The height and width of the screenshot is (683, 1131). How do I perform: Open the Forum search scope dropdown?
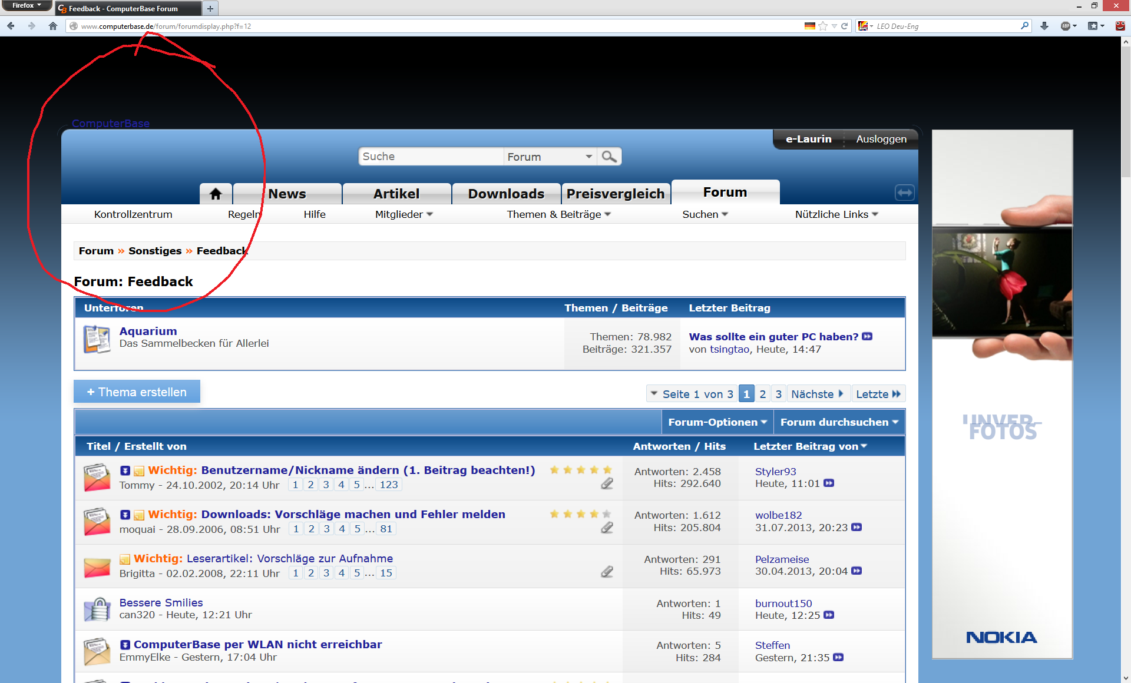pyautogui.click(x=549, y=157)
